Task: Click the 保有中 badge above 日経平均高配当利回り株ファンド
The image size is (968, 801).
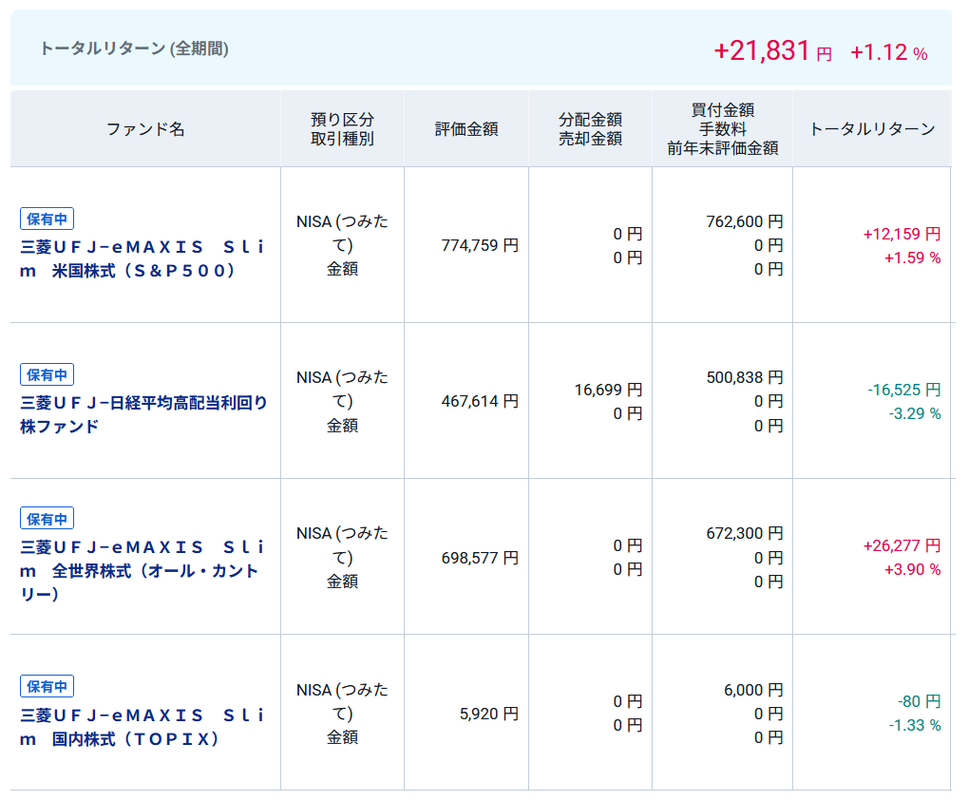Action: point(47,374)
